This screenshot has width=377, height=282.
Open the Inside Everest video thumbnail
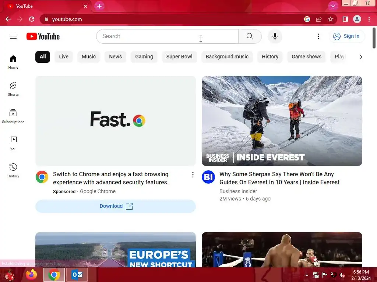pos(282,121)
